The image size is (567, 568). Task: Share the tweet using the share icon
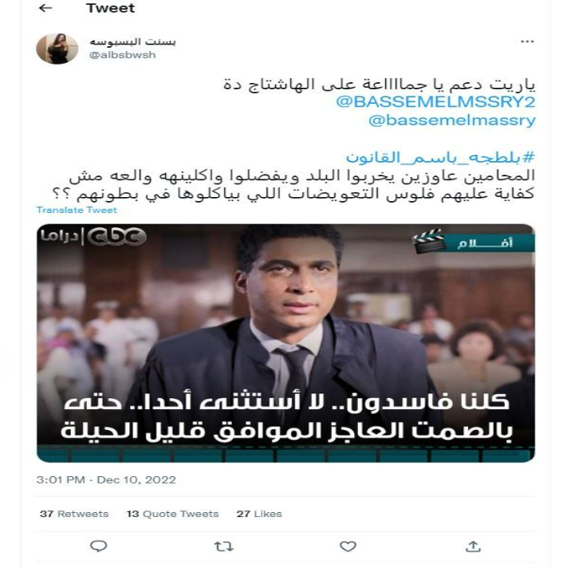pyautogui.click(x=473, y=546)
